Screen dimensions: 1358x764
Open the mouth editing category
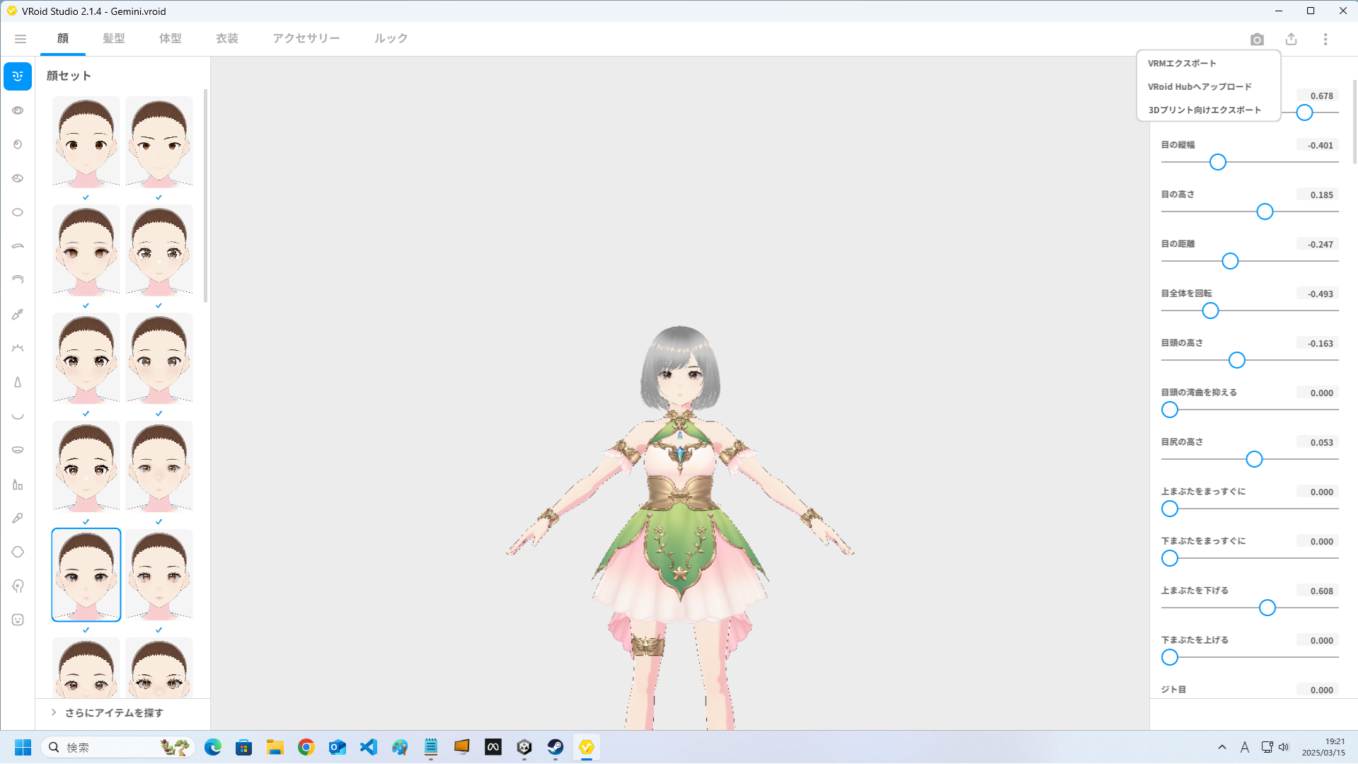tap(17, 416)
